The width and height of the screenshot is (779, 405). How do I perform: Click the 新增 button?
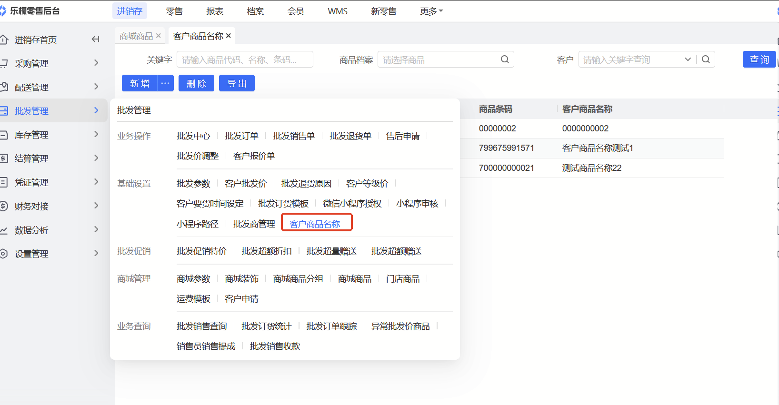click(140, 83)
